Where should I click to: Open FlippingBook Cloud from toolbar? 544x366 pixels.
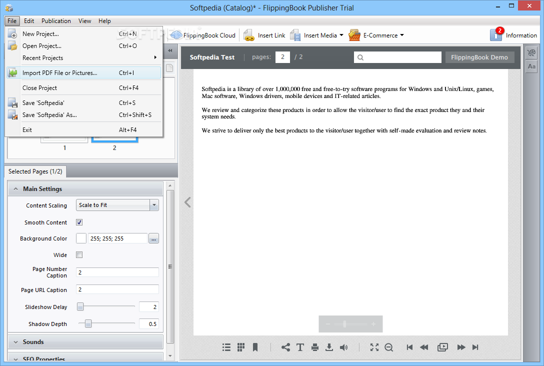click(x=203, y=35)
